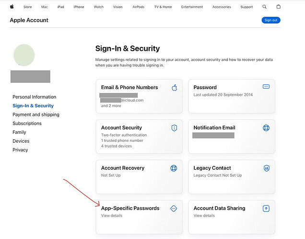The width and height of the screenshot is (305, 239).
Task: Open the TV & Home menu
Action: pyautogui.click(x=163, y=7)
